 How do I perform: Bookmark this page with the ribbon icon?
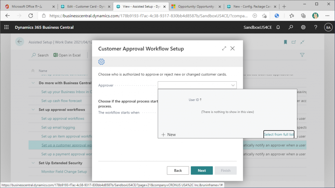(285, 42)
